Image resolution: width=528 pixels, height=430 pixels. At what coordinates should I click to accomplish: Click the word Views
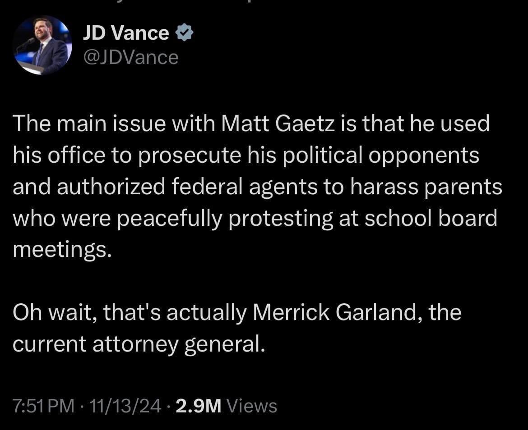[x=252, y=406]
